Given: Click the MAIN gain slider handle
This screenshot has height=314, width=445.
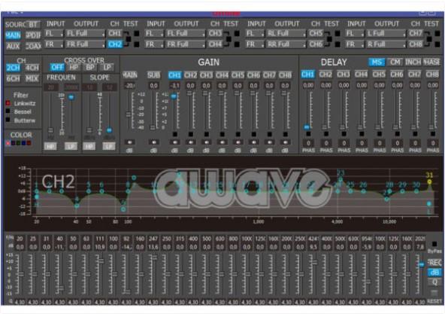Looking at the screenshot, I should [129, 114].
